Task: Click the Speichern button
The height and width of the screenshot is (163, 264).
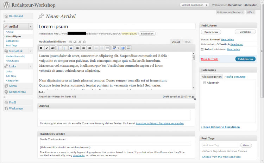Action: tap(211, 32)
